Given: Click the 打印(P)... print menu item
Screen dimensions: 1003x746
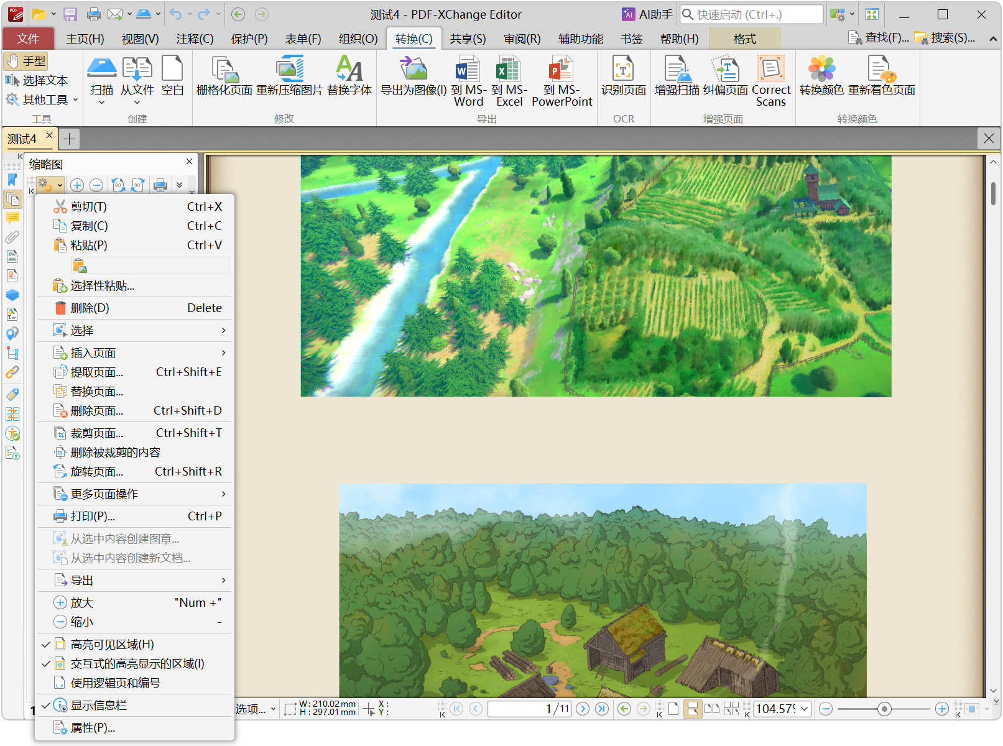Looking at the screenshot, I should pos(134,516).
